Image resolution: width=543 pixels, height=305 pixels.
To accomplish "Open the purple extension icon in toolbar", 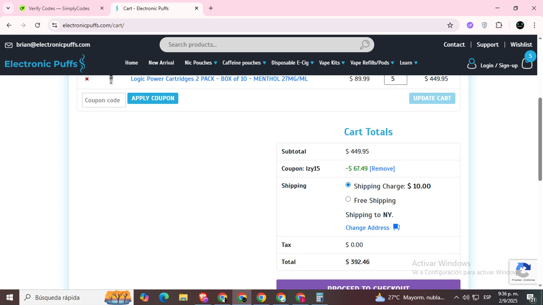I will (x=470, y=25).
